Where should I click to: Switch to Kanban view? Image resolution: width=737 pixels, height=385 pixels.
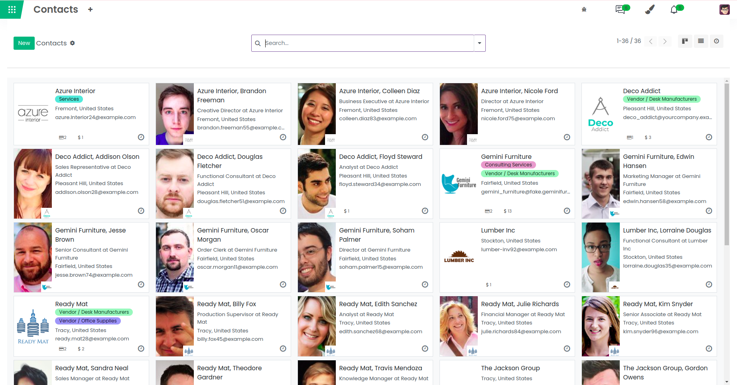(685, 41)
